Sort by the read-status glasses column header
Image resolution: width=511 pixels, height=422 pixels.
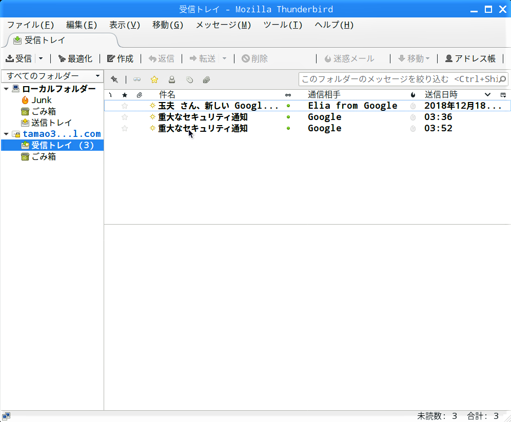pyautogui.click(x=288, y=95)
